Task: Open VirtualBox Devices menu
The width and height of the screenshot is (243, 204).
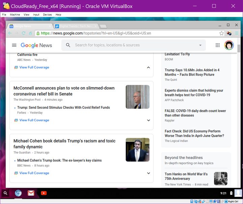Action: point(48,15)
